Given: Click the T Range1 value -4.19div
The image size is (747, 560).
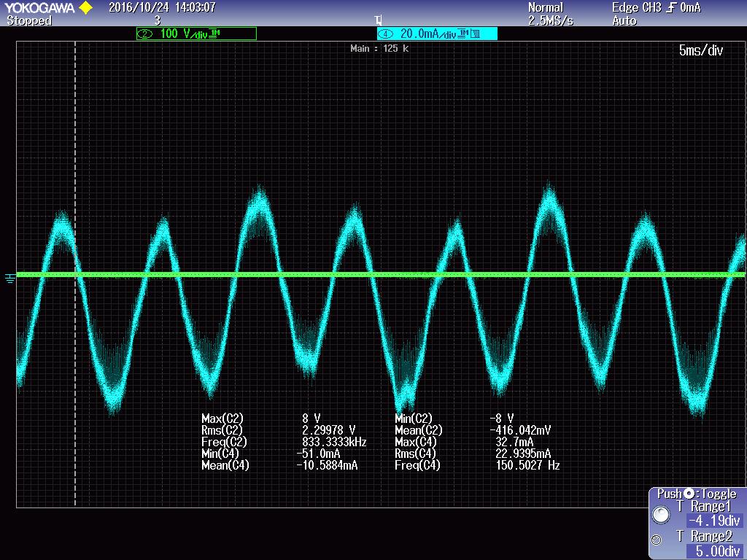Looking at the screenshot, I should point(714,521).
